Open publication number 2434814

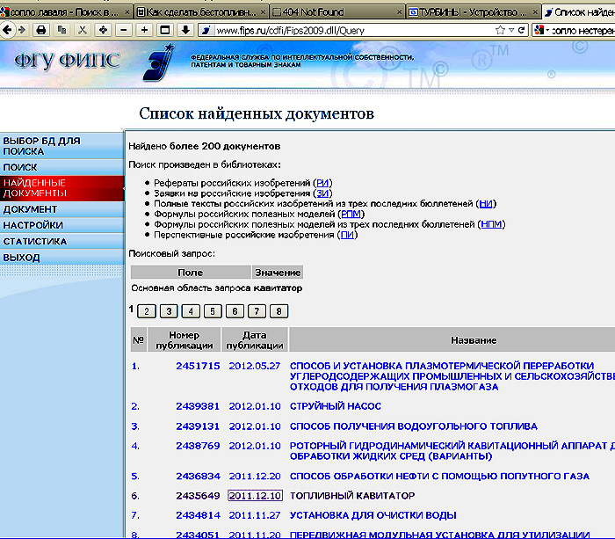pyautogui.click(x=198, y=515)
